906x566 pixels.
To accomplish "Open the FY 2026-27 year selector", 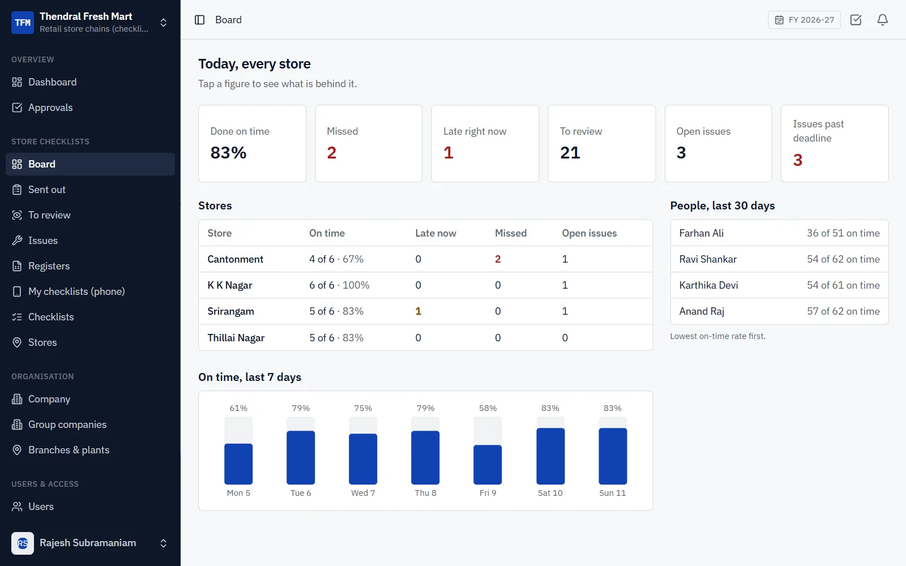I will [x=804, y=20].
